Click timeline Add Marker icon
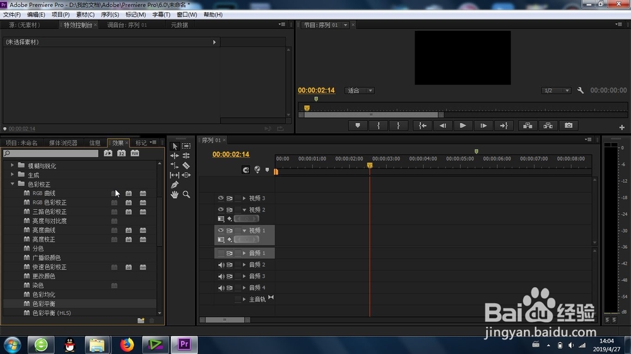 coord(267,170)
